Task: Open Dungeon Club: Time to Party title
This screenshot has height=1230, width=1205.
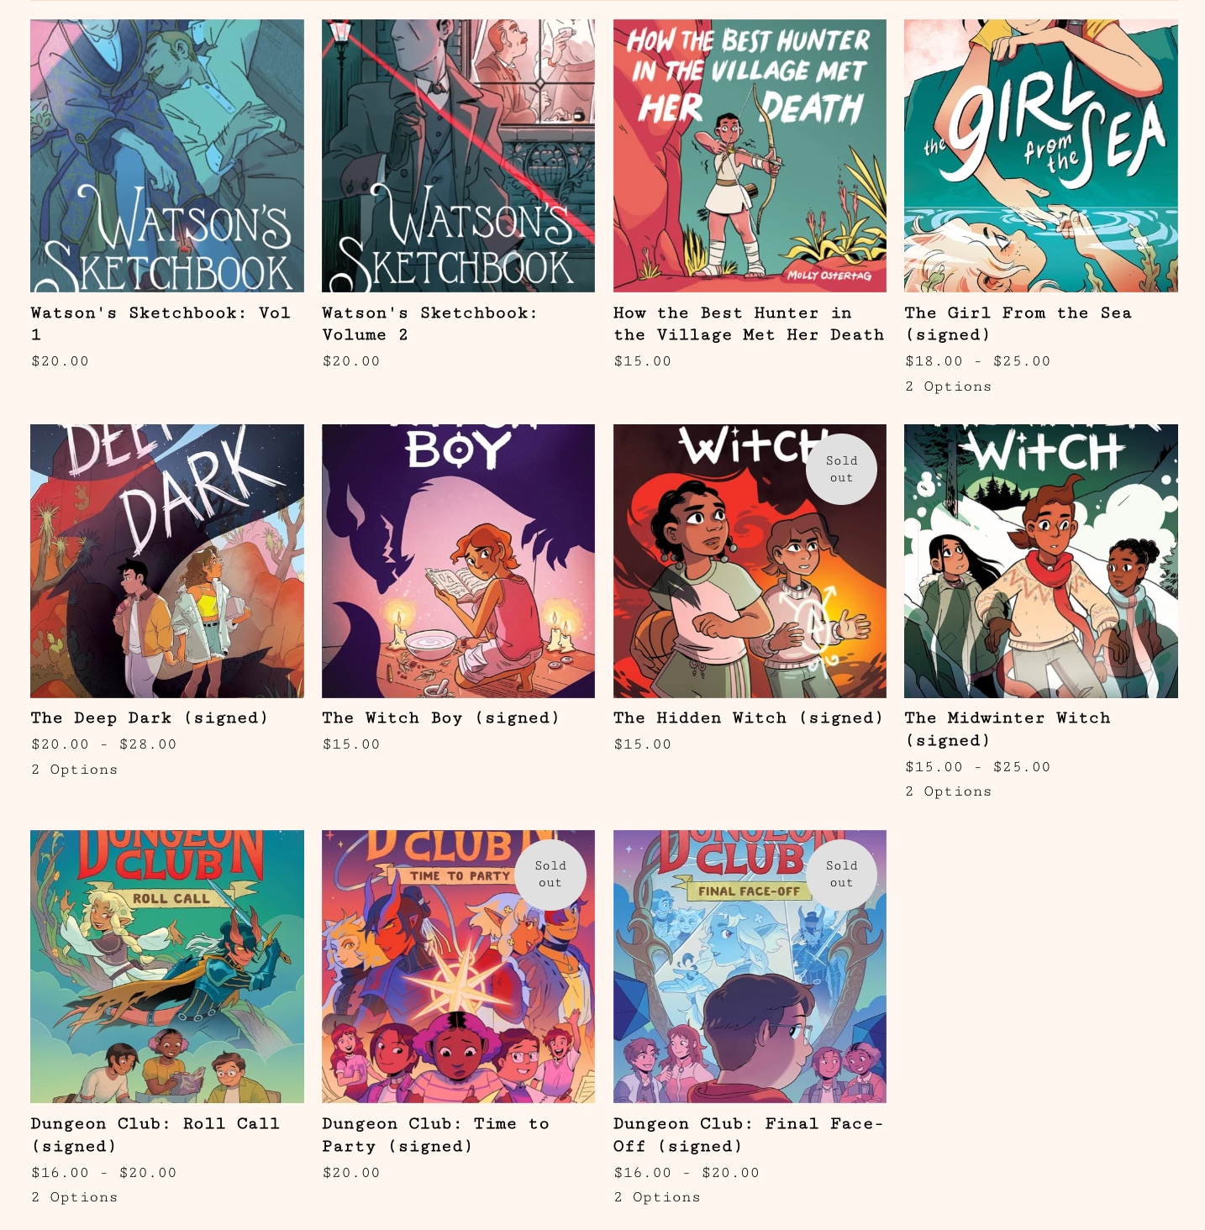Action: coord(435,1134)
